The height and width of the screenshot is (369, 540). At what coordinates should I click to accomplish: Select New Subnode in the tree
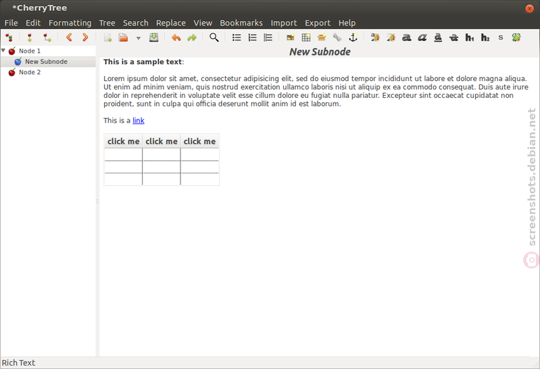point(46,61)
